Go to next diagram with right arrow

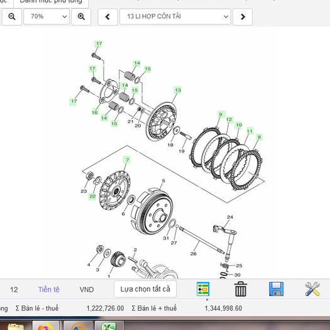243,17
